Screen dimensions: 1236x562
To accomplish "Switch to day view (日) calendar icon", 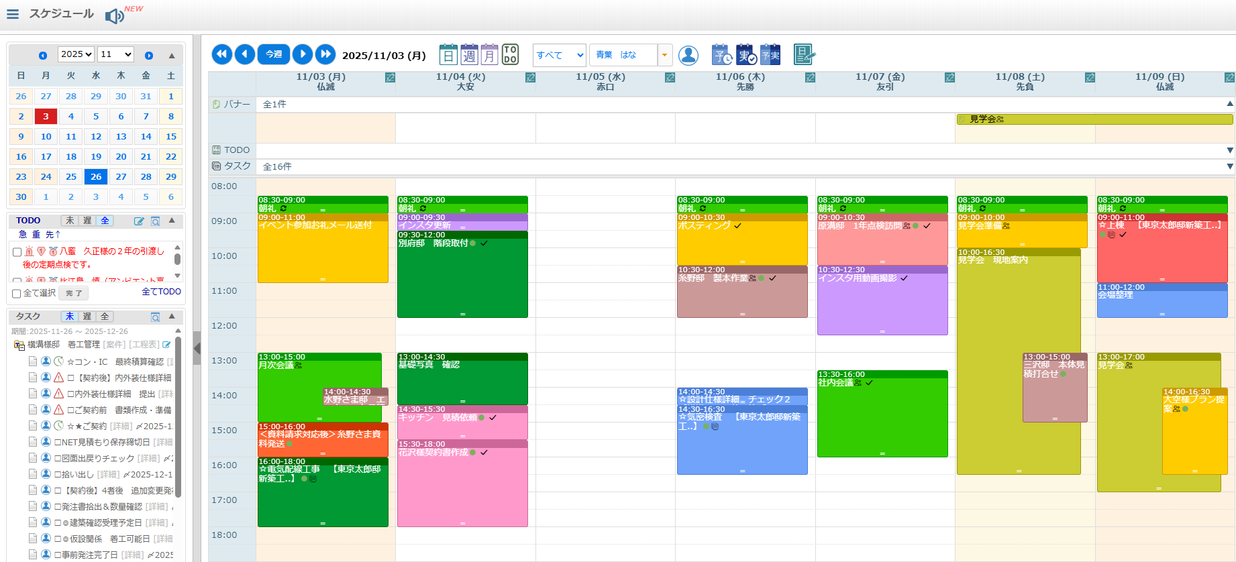I will pos(448,55).
